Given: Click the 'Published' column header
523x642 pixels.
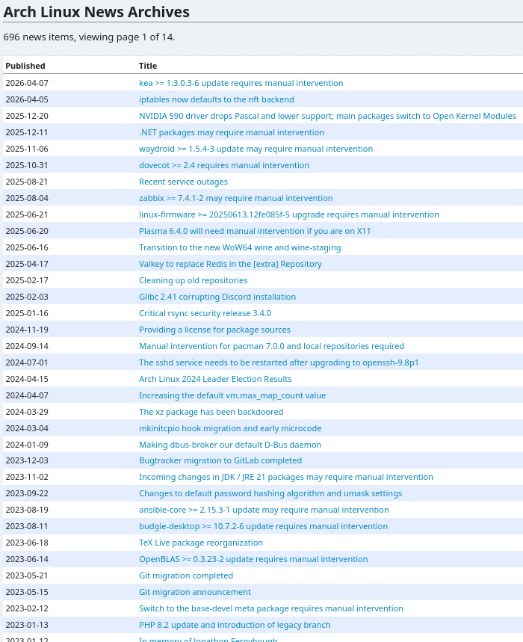Looking at the screenshot, I should (25, 66).
